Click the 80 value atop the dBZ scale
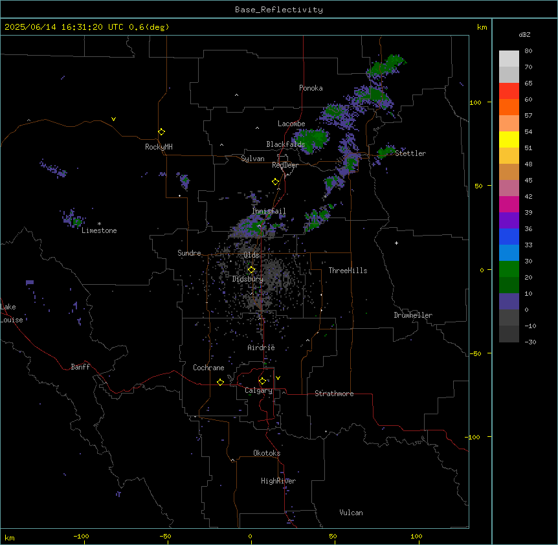The width and height of the screenshot is (558, 545). [x=528, y=51]
